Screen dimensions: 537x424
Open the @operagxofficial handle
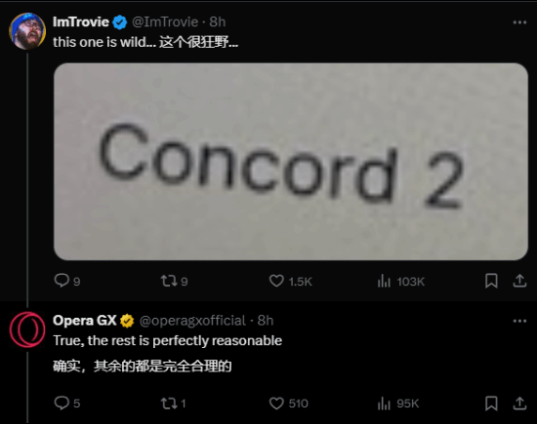[192, 321]
